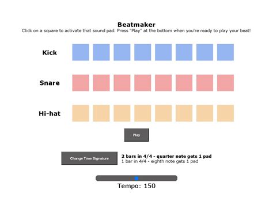273x210 pixels.
Task: Toggle the second Hi-hat pad
Action: point(101,113)
